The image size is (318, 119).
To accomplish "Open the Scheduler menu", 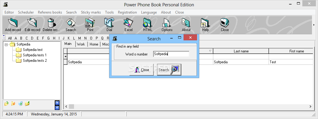I will 26,12.
